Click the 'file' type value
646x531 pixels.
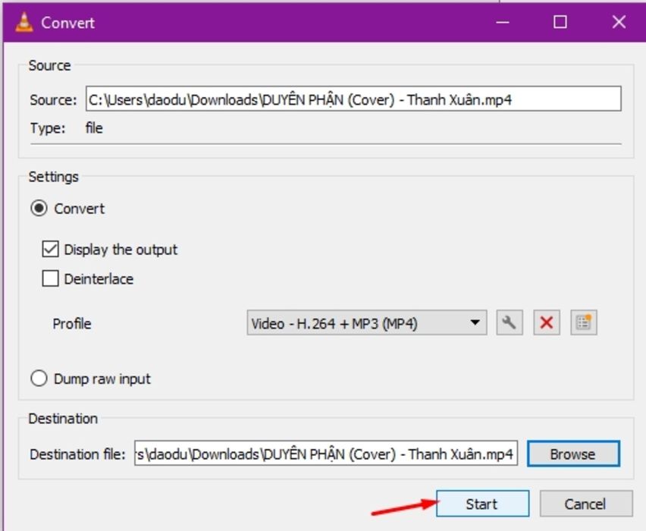click(94, 127)
